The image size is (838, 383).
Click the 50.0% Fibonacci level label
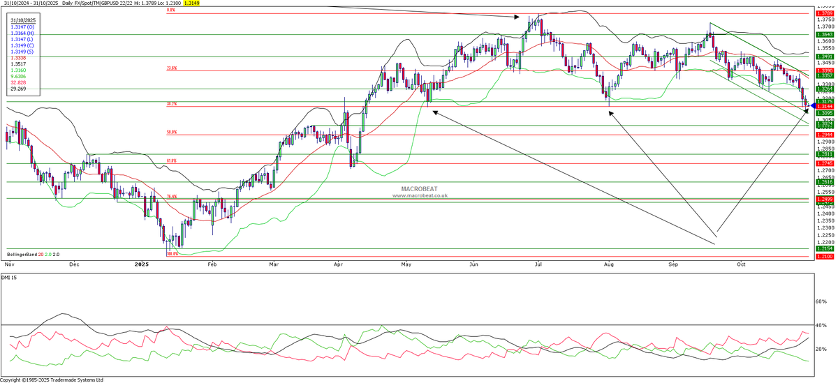[171, 132]
